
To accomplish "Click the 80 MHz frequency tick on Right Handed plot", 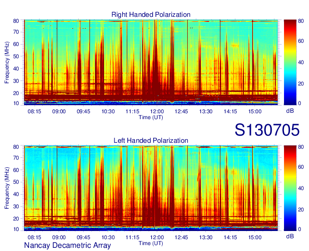I will click(x=16, y=21).
